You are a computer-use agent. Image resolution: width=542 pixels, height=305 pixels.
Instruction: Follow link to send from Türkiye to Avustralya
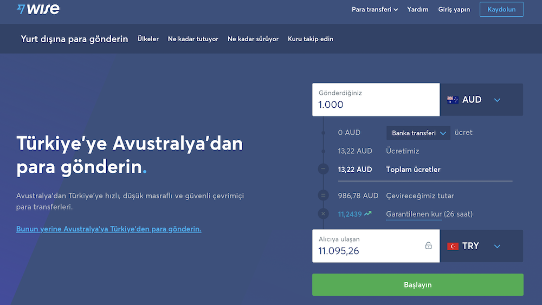108,229
